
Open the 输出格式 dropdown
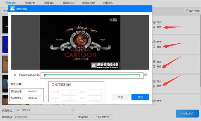click(44, 110)
